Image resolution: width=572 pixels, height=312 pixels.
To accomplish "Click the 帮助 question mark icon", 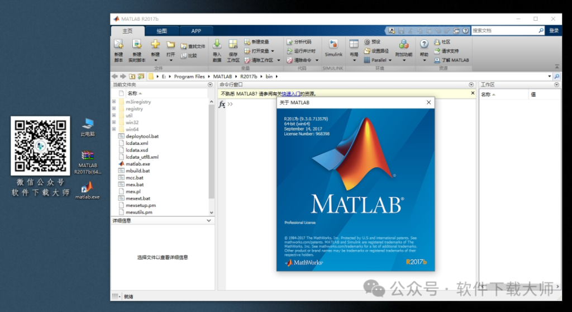I will tap(424, 44).
